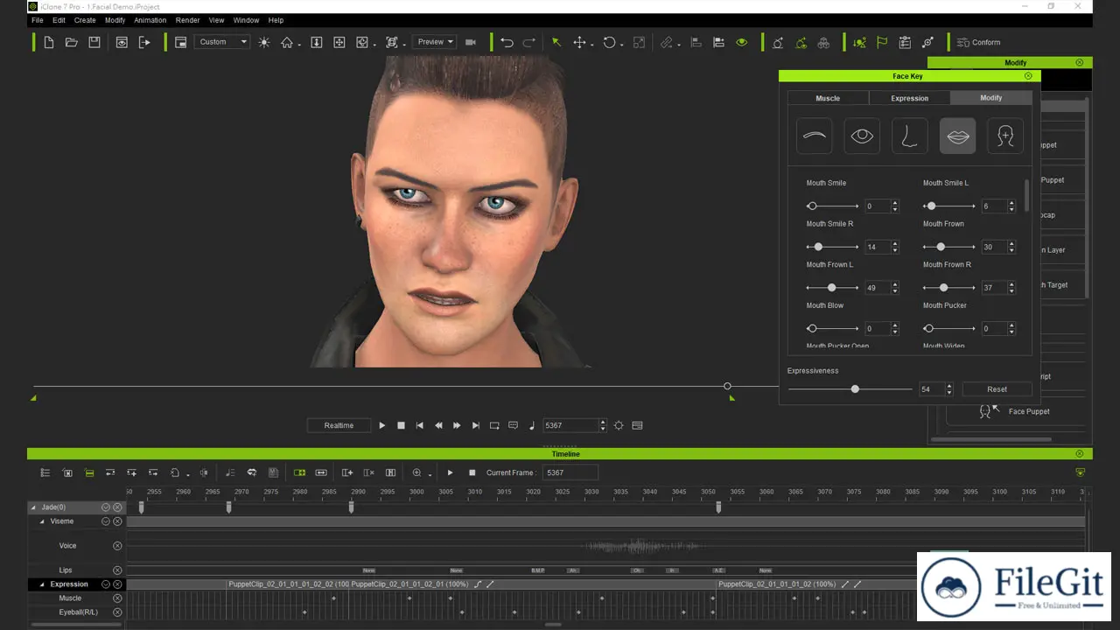1120x630 pixels.
Task: Close the Face Key panel
Action: point(1028,76)
